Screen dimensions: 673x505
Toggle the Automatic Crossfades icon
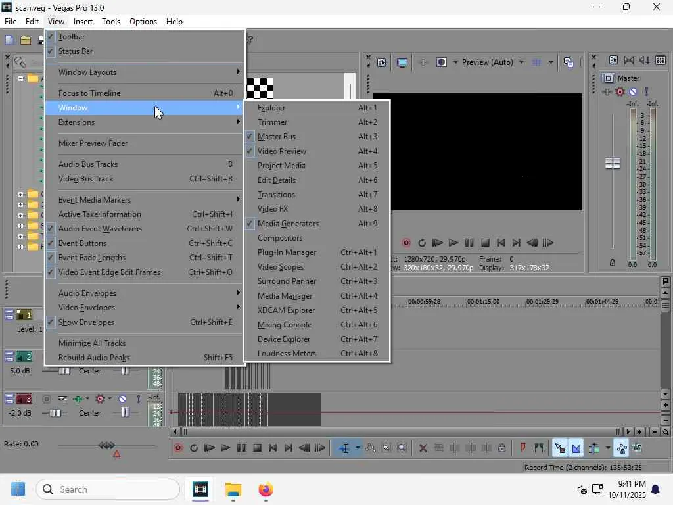[x=576, y=448]
